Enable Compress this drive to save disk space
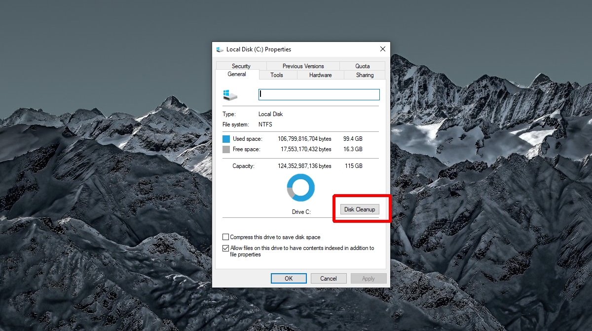The width and height of the screenshot is (592, 331). [226, 237]
